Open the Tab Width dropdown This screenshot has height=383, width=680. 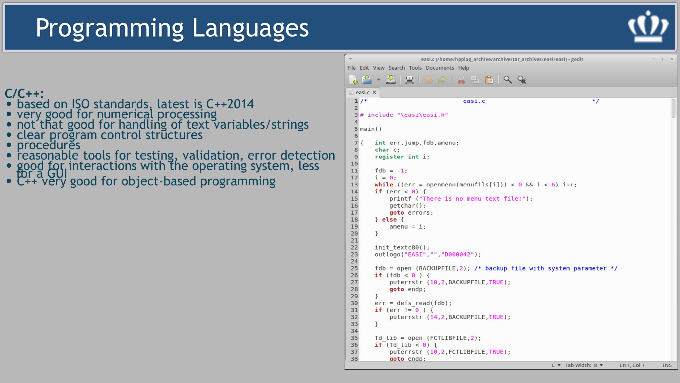[x=584, y=365]
